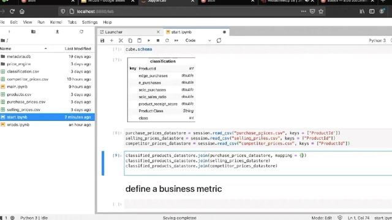Open competitor_prices.csv file
Image resolution: width=392 pixels, height=220 pixels.
click(47, 79)
